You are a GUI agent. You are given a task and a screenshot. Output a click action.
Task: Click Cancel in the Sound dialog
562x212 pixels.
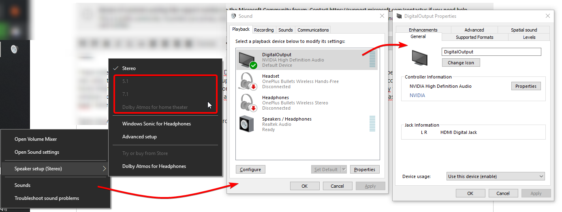coord(338,186)
